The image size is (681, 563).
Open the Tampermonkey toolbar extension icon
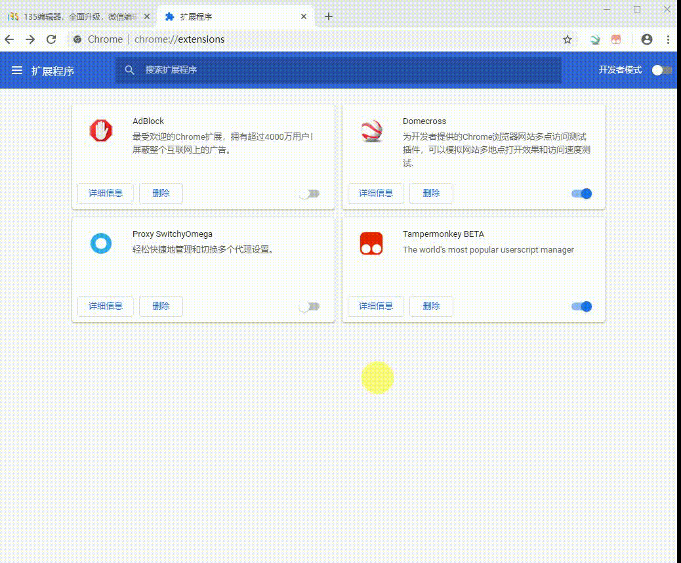[x=616, y=39]
